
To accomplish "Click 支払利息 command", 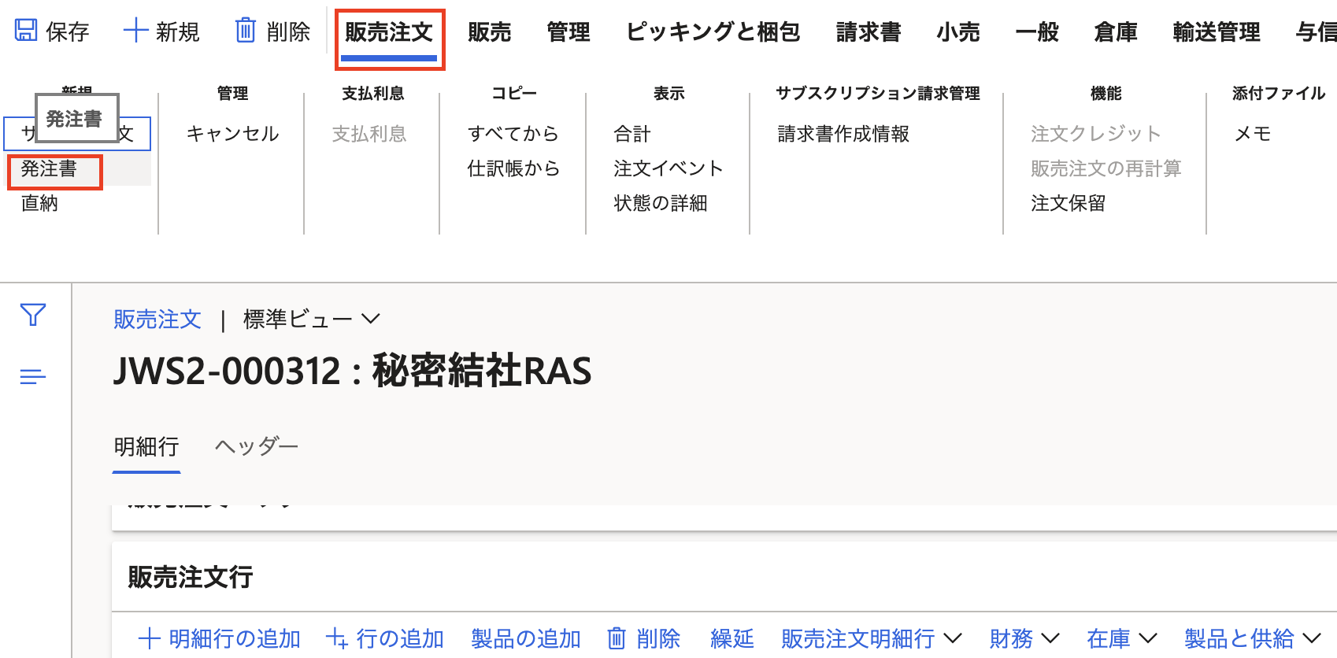I will click(x=369, y=134).
